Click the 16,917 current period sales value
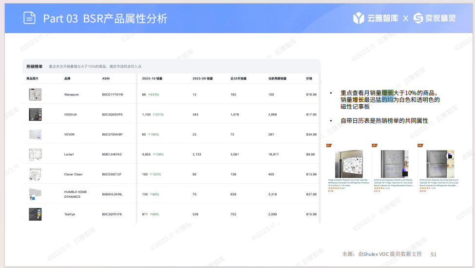This screenshot has width=475, height=268. [x=273, y=154]
